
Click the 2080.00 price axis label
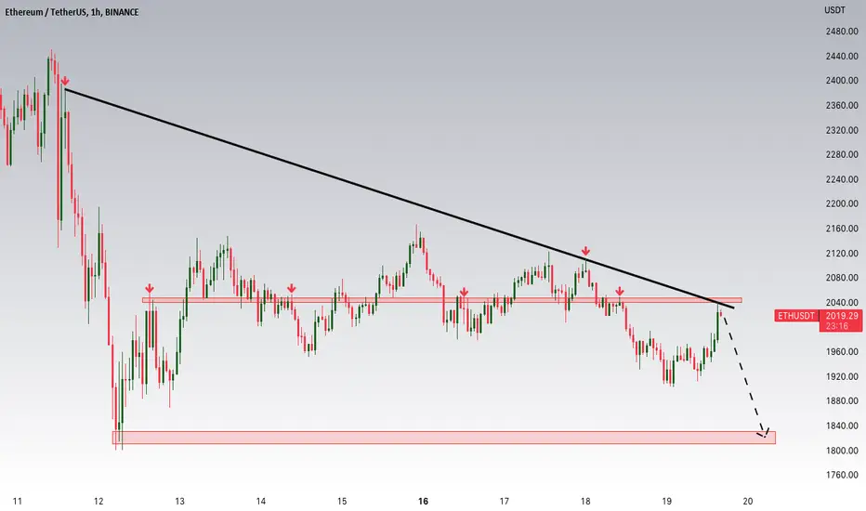coord(842,277)
